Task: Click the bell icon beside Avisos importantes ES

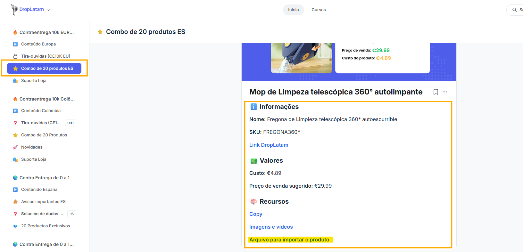Action: coord(15,202)
